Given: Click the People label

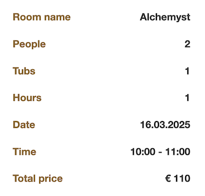Looking at the screenshot, I should pyautogui.click(x=29, y=44).
